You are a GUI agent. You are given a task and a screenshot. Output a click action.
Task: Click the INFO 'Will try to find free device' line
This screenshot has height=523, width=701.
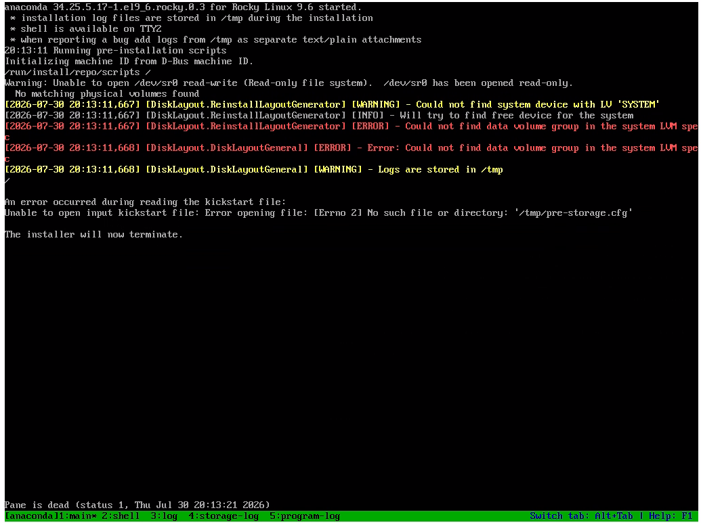click(319, 115)
